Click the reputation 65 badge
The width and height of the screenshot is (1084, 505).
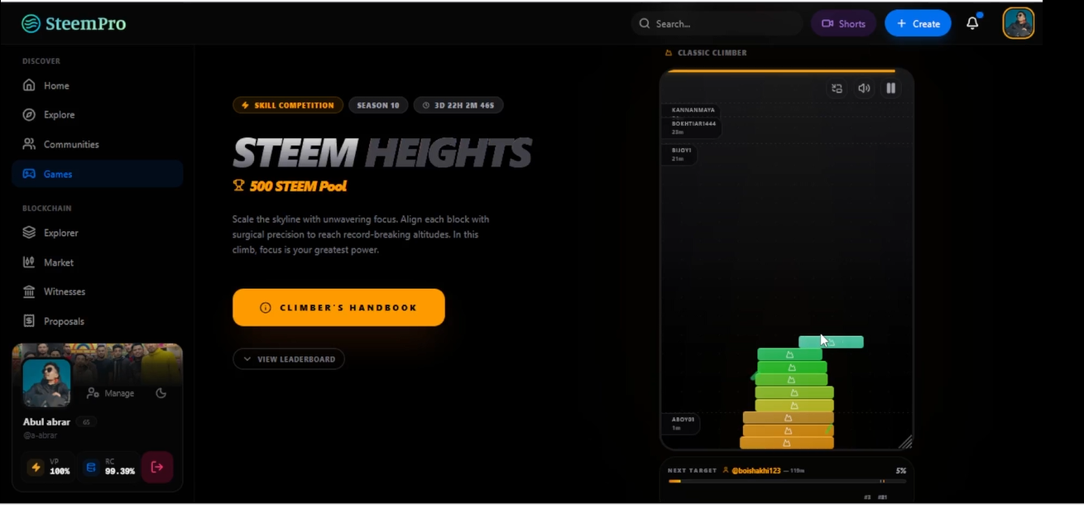click(86, 422)
